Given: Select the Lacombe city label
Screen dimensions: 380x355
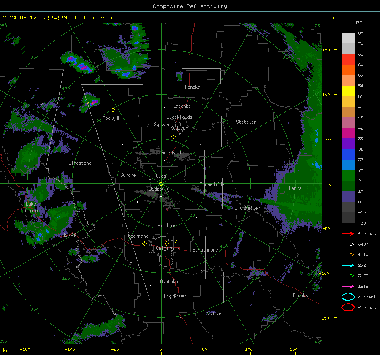Looking at the screenshot, I should pyautogui.click(x=182, y=106).
